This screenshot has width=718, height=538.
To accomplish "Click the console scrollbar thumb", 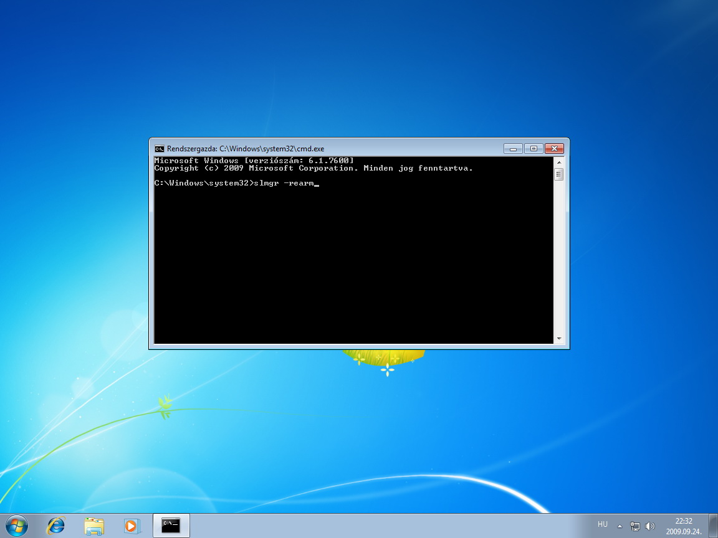I will pyautogui.click(x=559, y=174).
